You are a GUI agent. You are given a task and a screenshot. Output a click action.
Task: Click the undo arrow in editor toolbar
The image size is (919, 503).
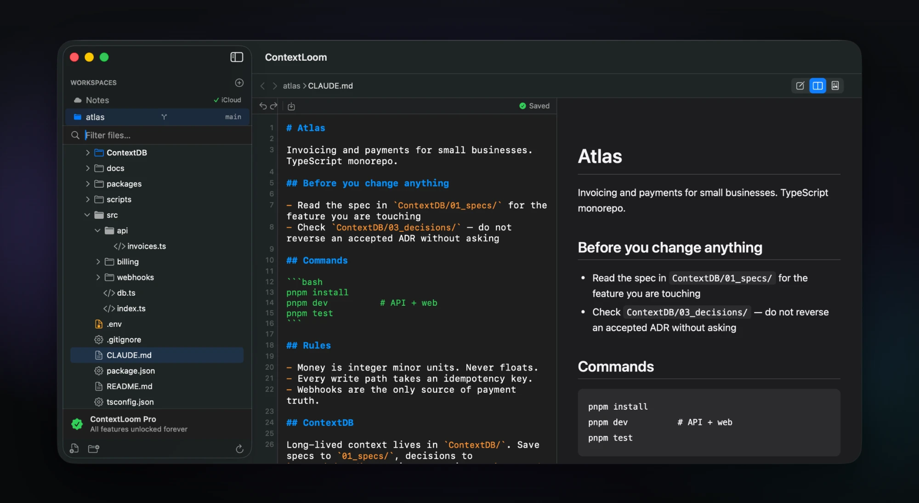click(263, 106)
